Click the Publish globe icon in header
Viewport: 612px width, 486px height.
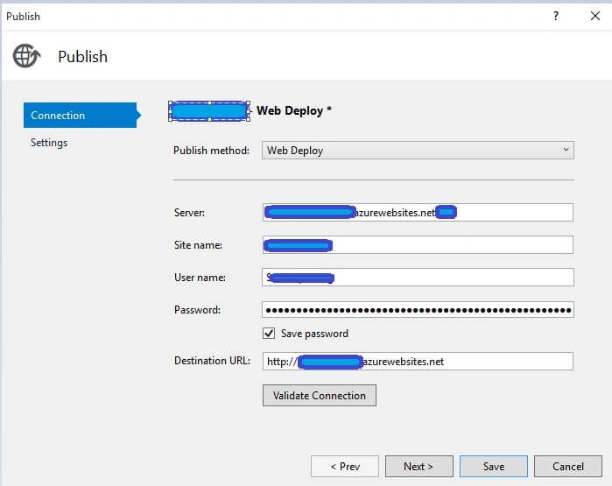pyautogui.click(x=26, y=56)
